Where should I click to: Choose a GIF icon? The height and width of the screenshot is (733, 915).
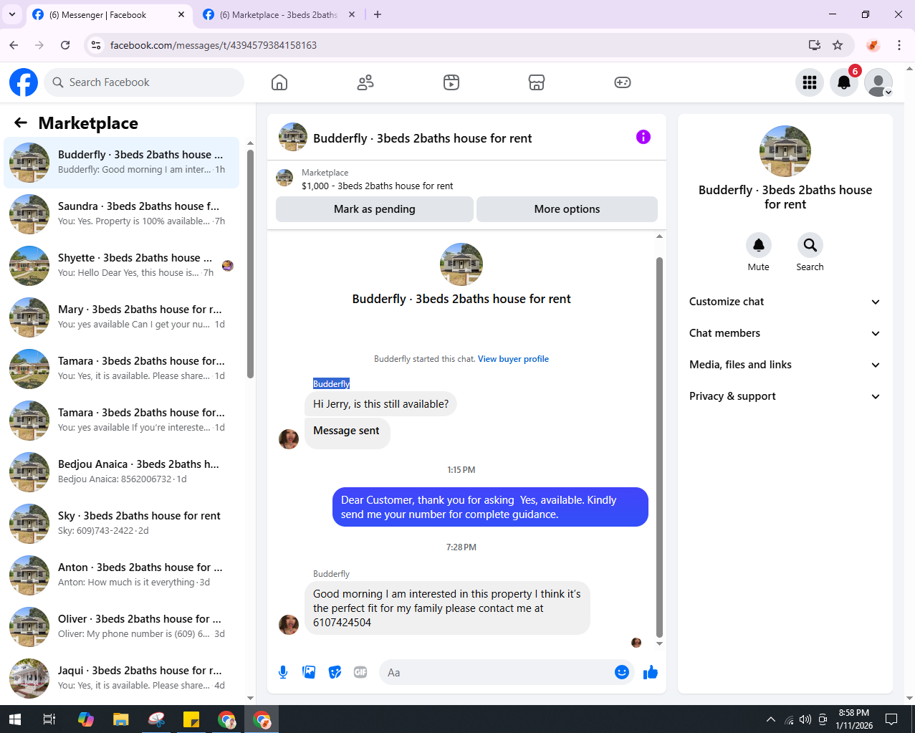tap(360, 672)
